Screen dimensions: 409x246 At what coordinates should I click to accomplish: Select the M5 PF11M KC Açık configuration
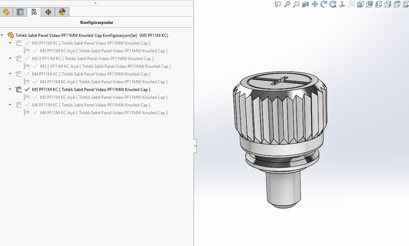(x=104, y=97)
